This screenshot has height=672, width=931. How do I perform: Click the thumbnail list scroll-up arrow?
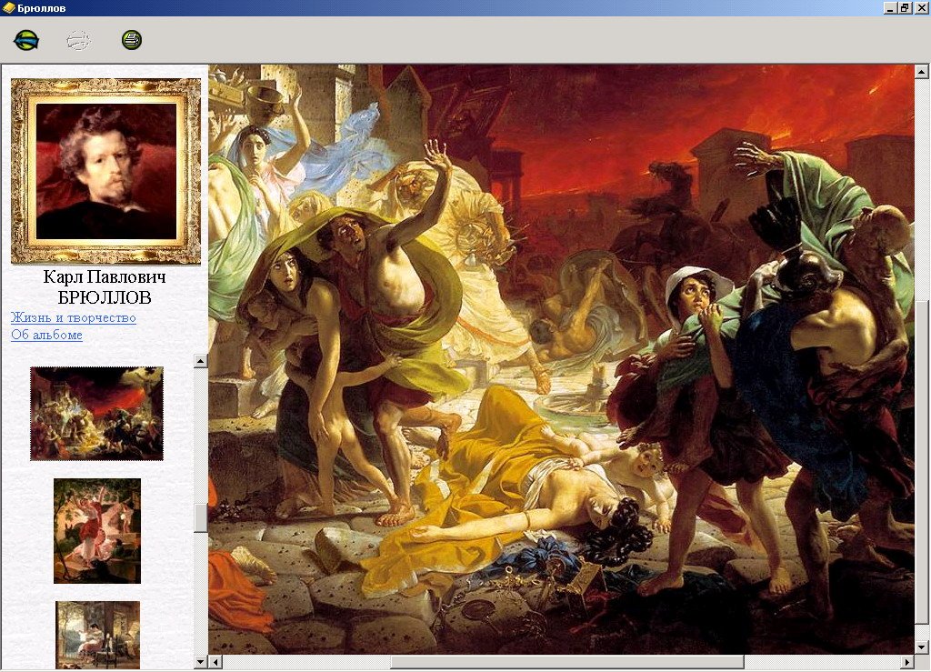coord(201,361)
